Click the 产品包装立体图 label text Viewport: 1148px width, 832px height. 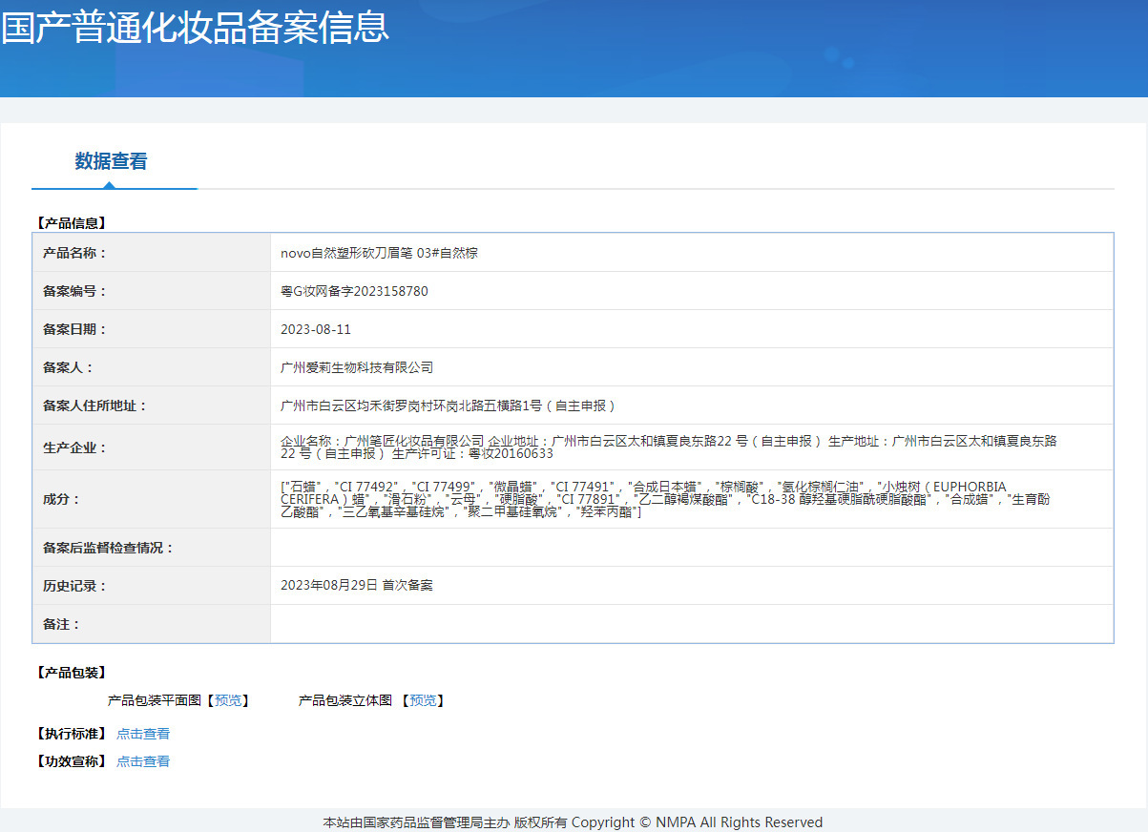345,700
